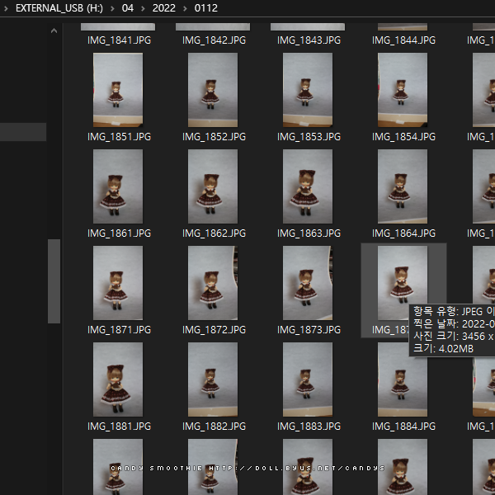Select thumbnail of IMG_1854.JPG
495x495 pixels.
(x=403, y=90)
